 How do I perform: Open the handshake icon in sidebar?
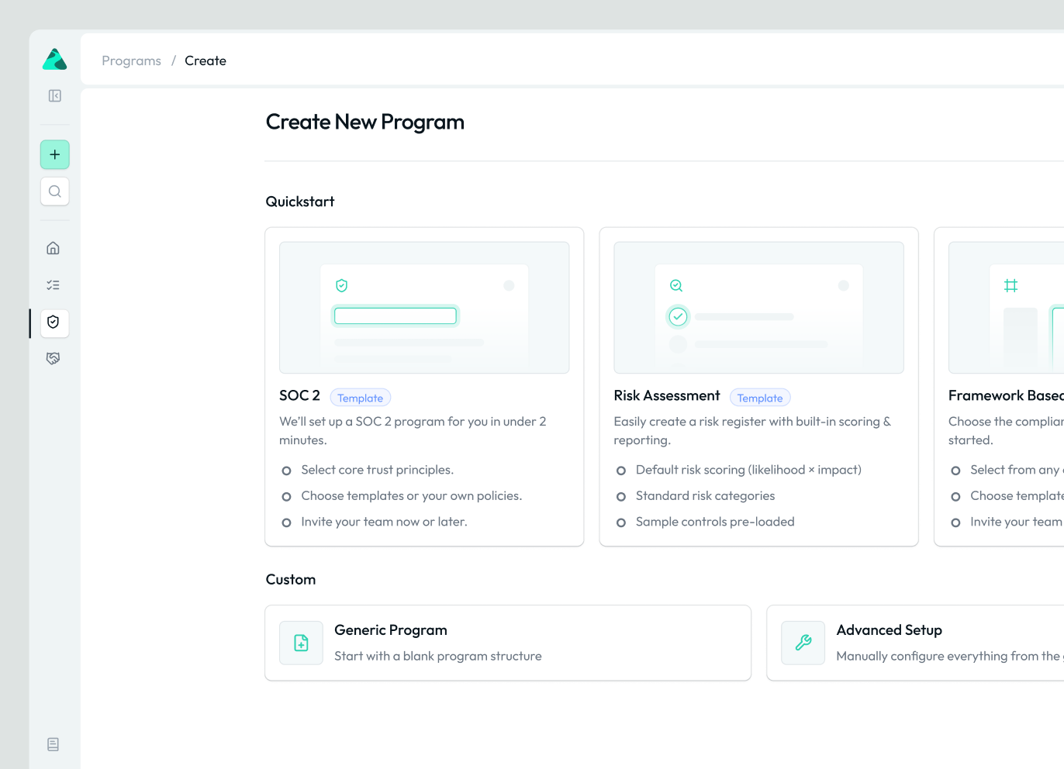click(x=53, y=359)
